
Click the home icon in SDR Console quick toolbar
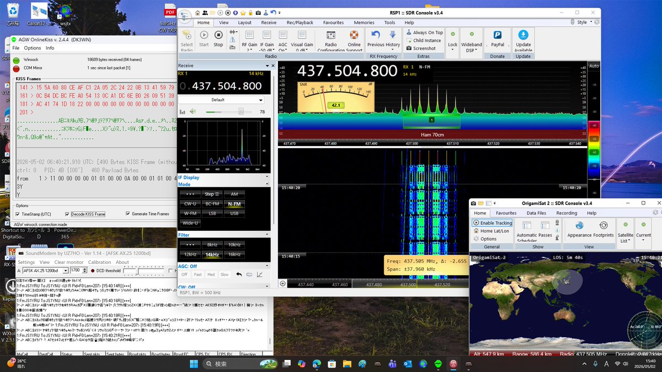pyautogui.click(x=197, y=12)
